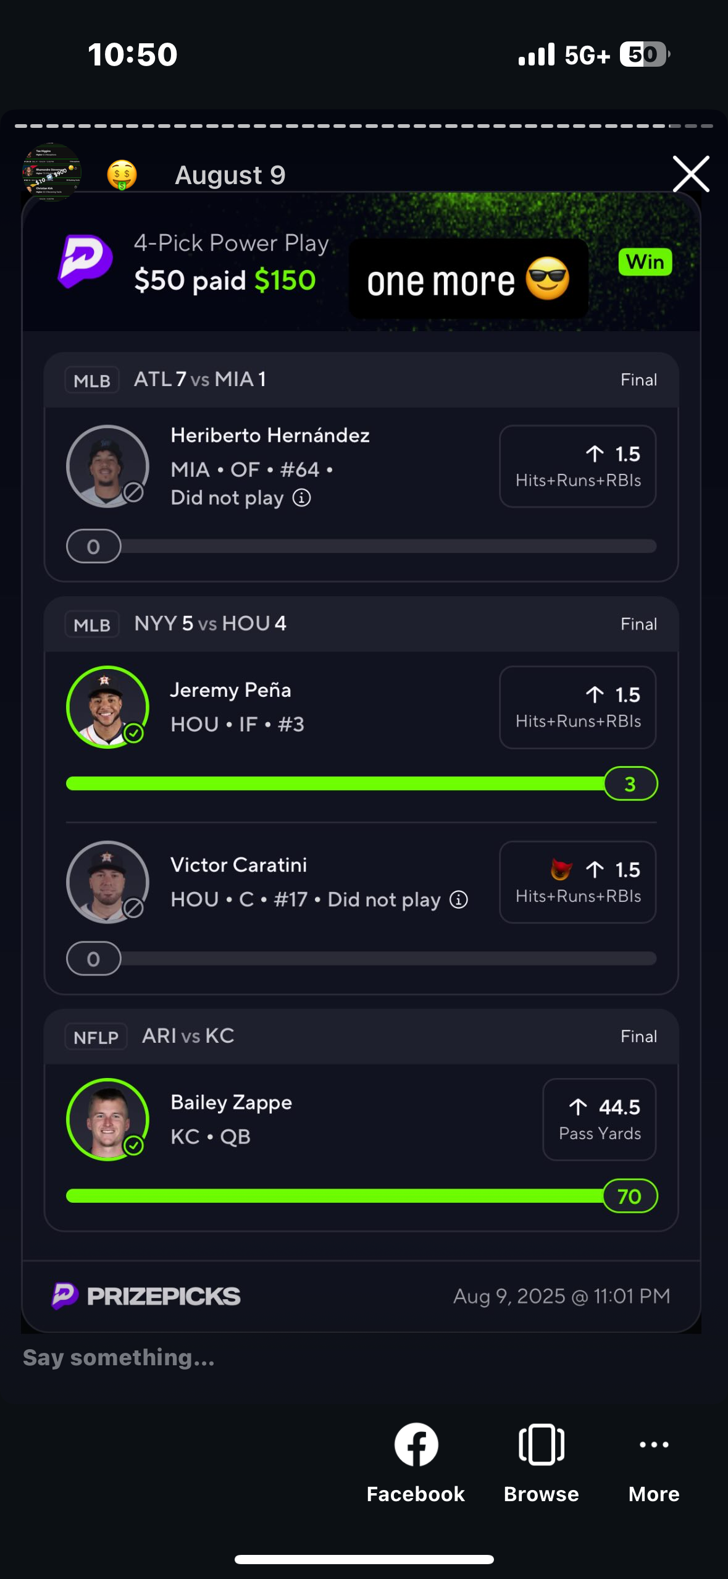Tap the green Win badge
Viewport: 728px width, 1579px height.
point(645,262)
